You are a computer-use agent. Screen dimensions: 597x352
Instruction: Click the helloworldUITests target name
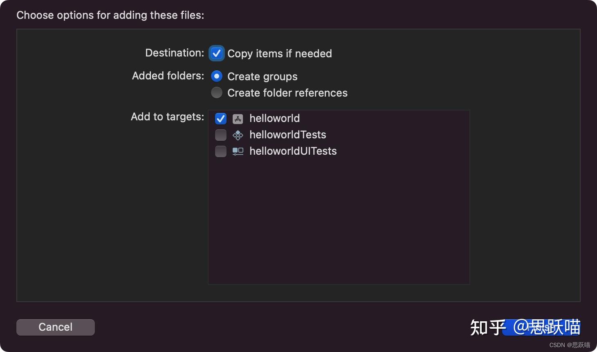point(293,151)
